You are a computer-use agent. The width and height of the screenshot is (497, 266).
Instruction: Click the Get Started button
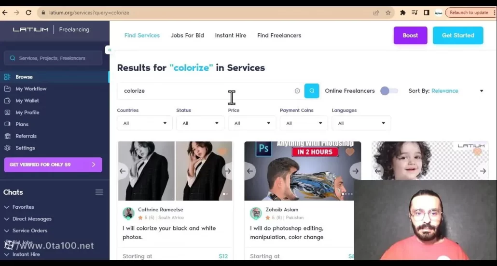[x=457, y=35]
